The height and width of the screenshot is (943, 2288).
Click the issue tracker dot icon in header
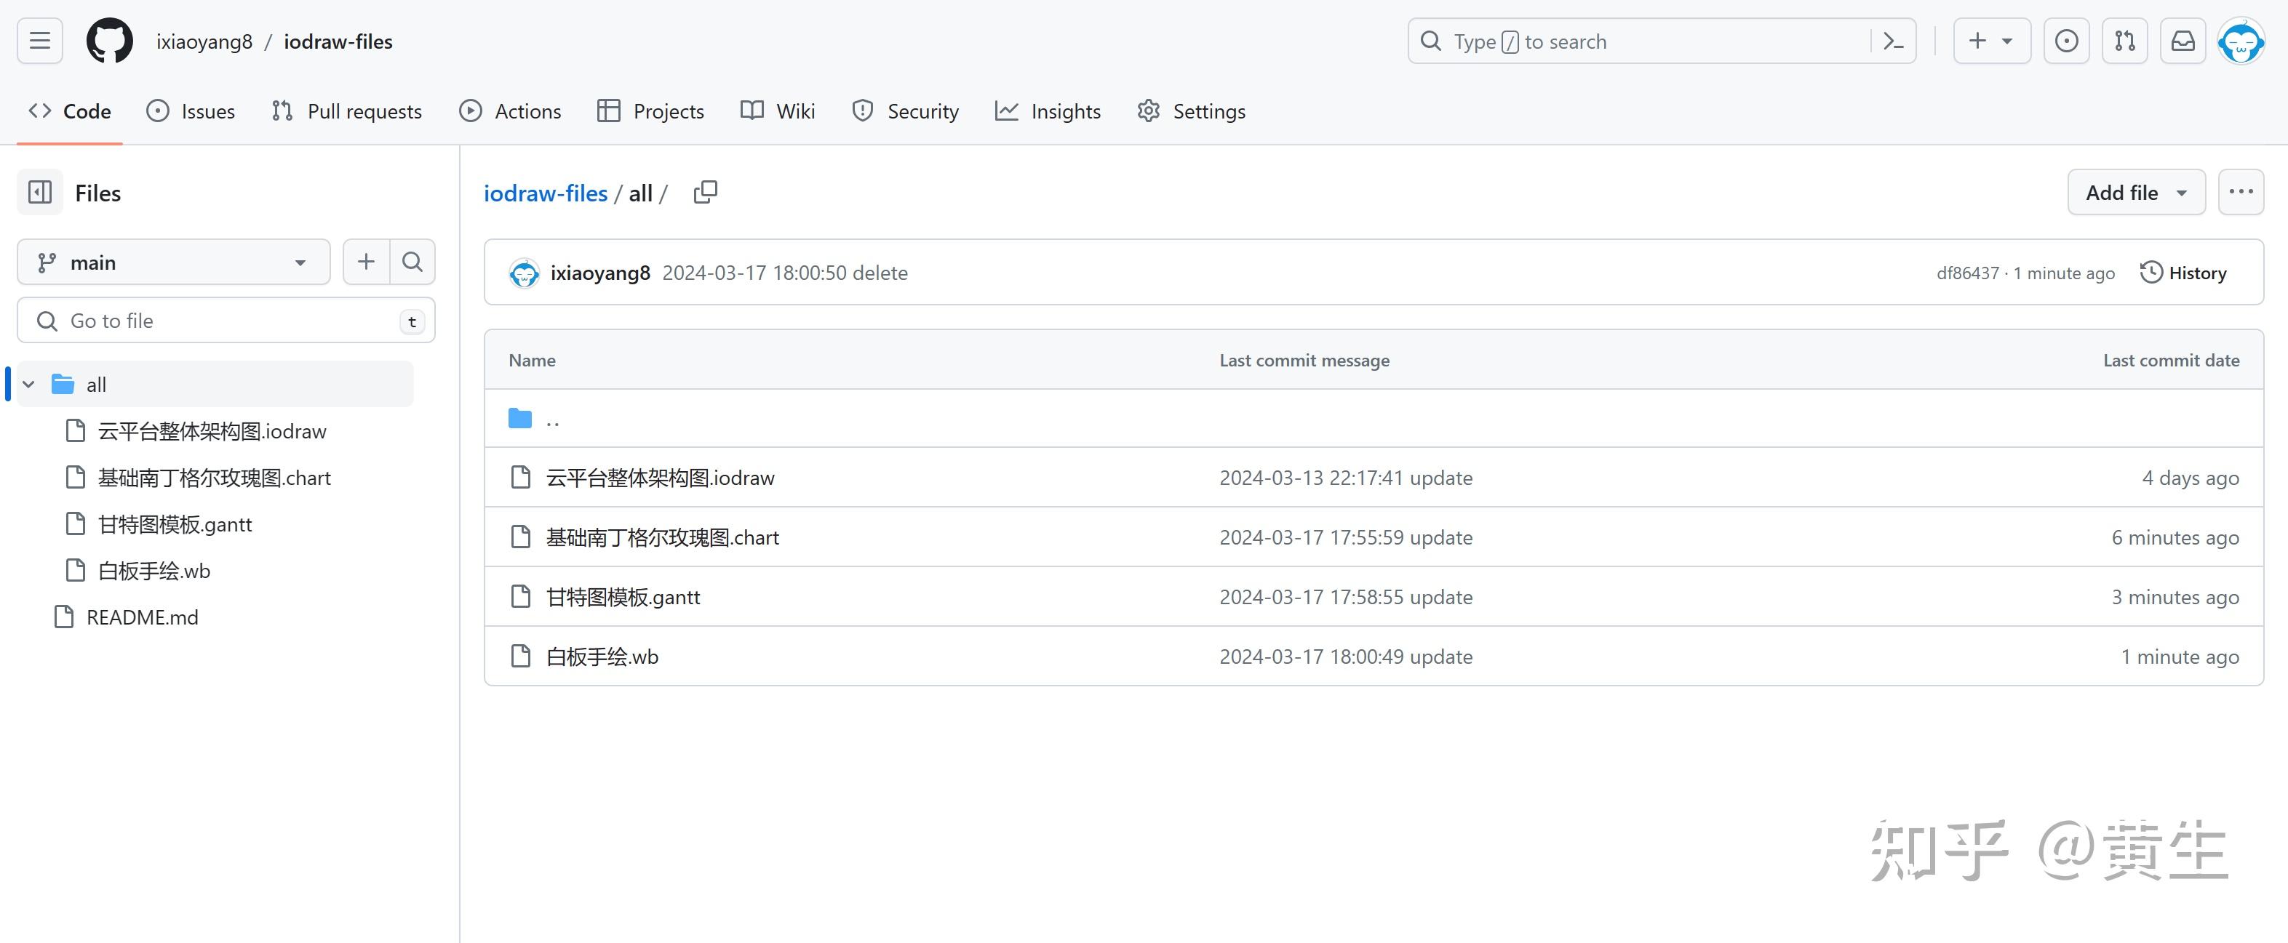point(2067,40)
